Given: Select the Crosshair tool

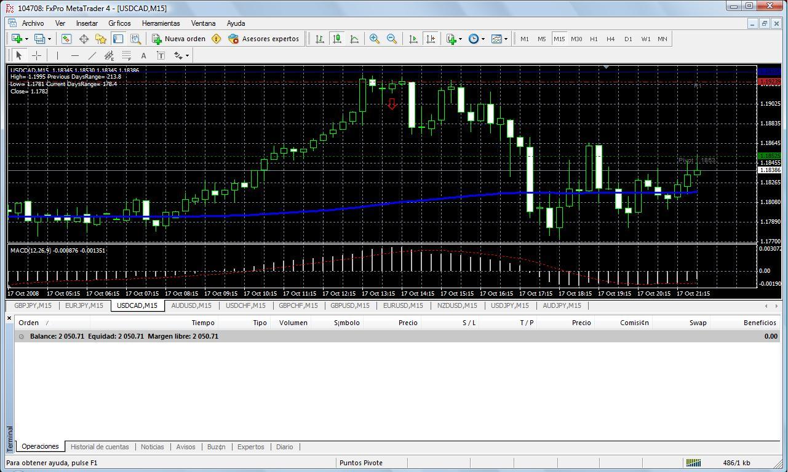Looking at the screenshot, I should point(36,55).
